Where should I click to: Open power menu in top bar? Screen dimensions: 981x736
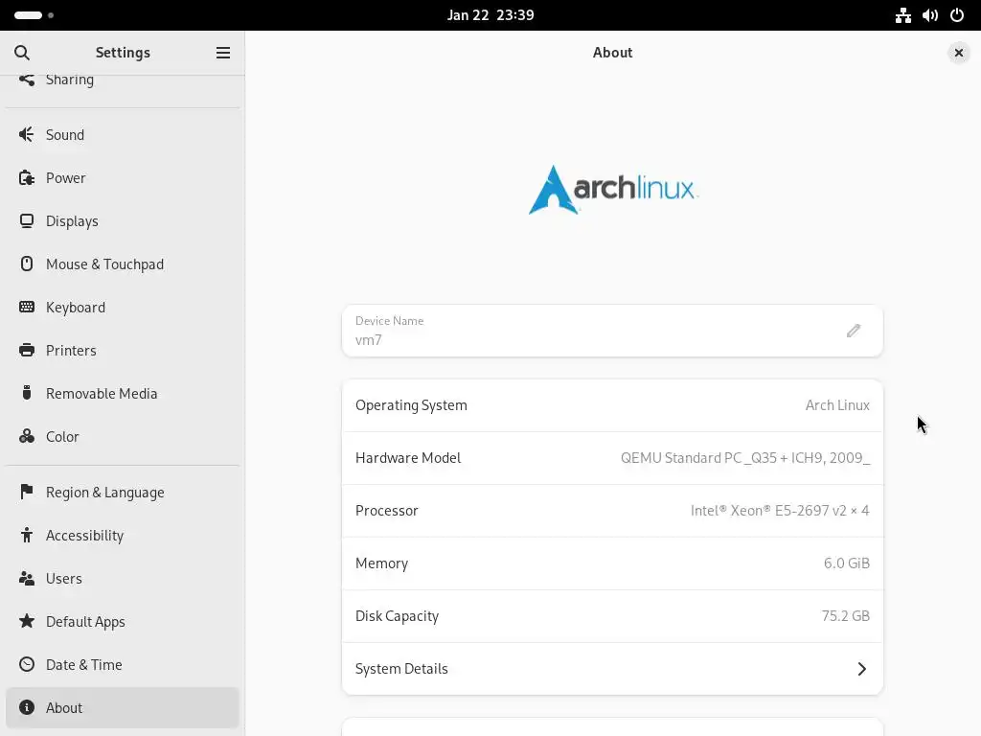point(957,15)
